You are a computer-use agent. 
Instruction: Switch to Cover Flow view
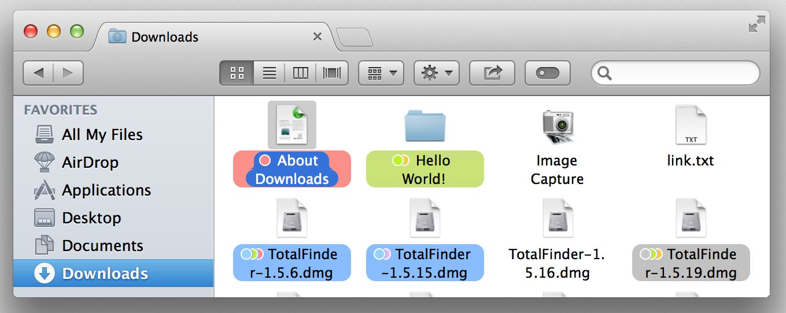pyautogui.click(x=332, y=73)
